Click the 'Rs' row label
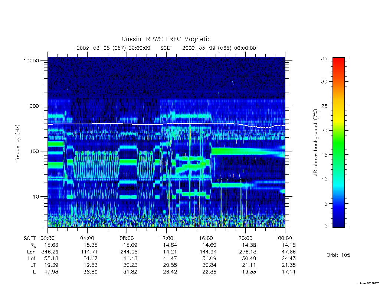 pos(33,245)
